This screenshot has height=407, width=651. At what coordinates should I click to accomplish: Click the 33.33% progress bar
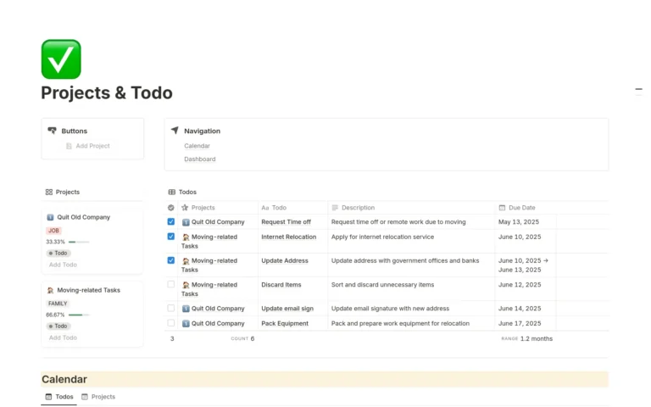click(79, 242)
